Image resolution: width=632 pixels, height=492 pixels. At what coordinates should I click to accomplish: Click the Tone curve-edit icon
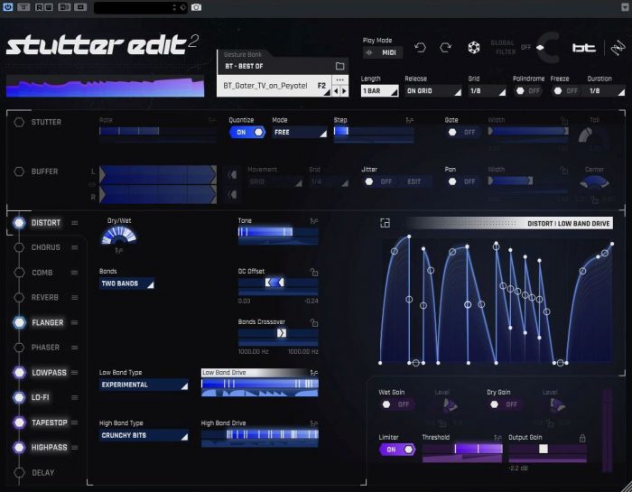pyautogui.click(x=314, y=221)
